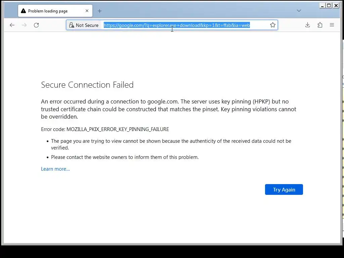344x258 pixels.
Task: Click the MOZILLA_PKIX_ERROR_KEY_PINNING_FAILURE error code text
Action: [x=118, y=129]
